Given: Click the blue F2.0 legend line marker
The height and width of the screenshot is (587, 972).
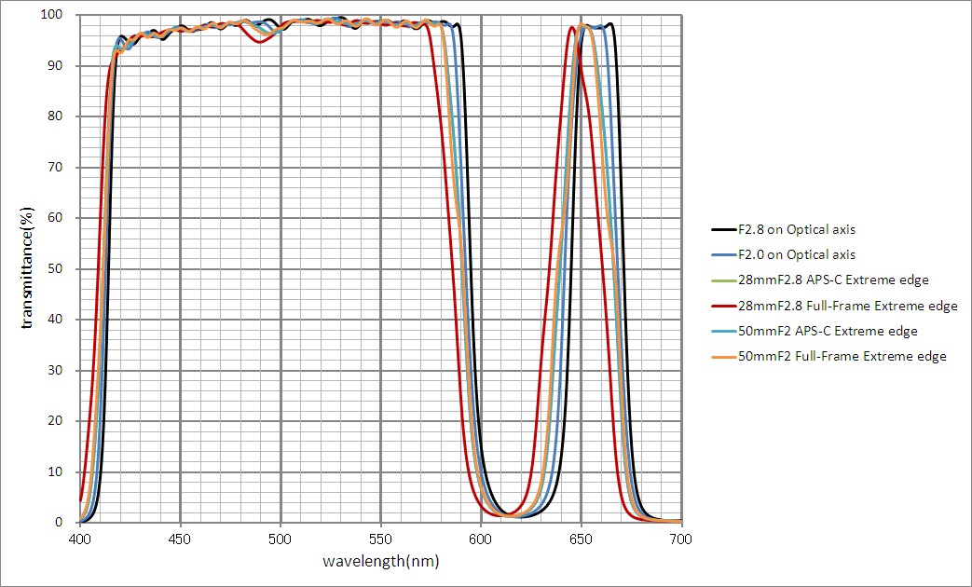Looking at the screenshot, I should coord(723,254).
